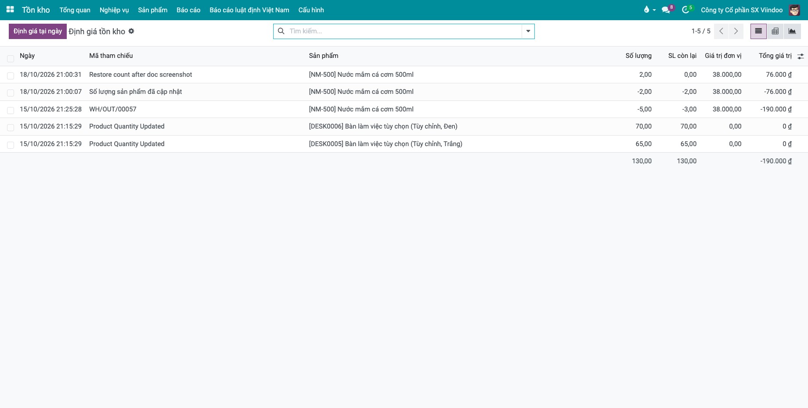
Task: Sort by the Giá trị đơn vị column header
Action: (723, 56)
